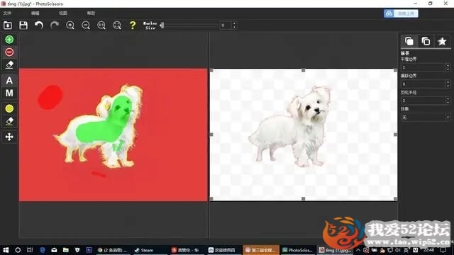Viewport: 454px width, 255px height.
Task: Click the Cortana circle on taskbar
Action: 18,250
